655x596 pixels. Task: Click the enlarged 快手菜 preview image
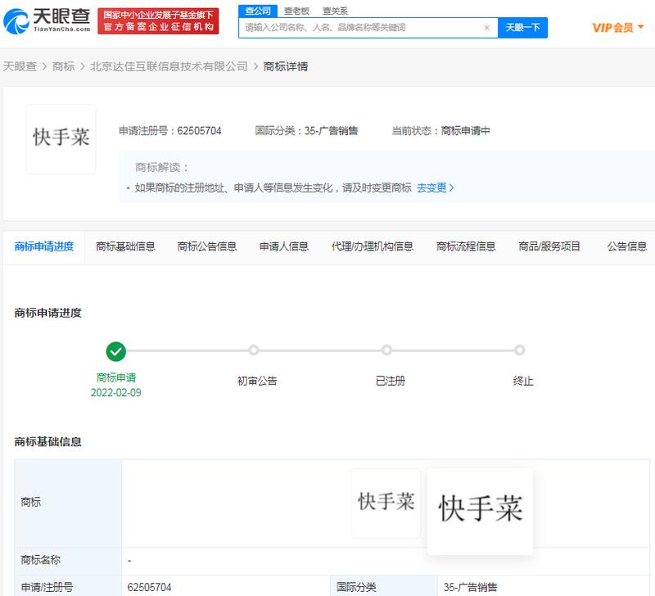pos(480,511)
